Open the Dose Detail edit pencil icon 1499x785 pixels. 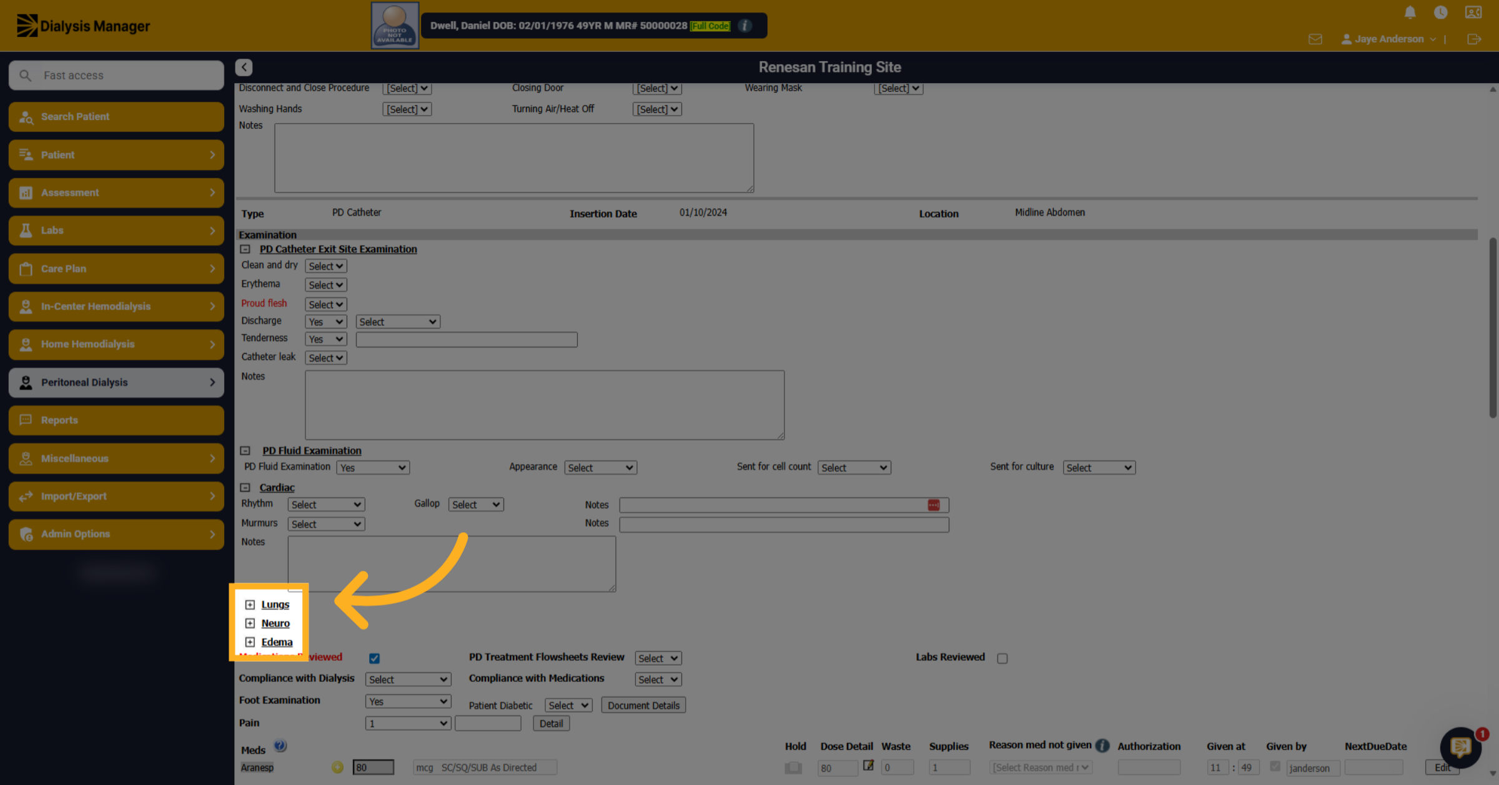point(868,765)
